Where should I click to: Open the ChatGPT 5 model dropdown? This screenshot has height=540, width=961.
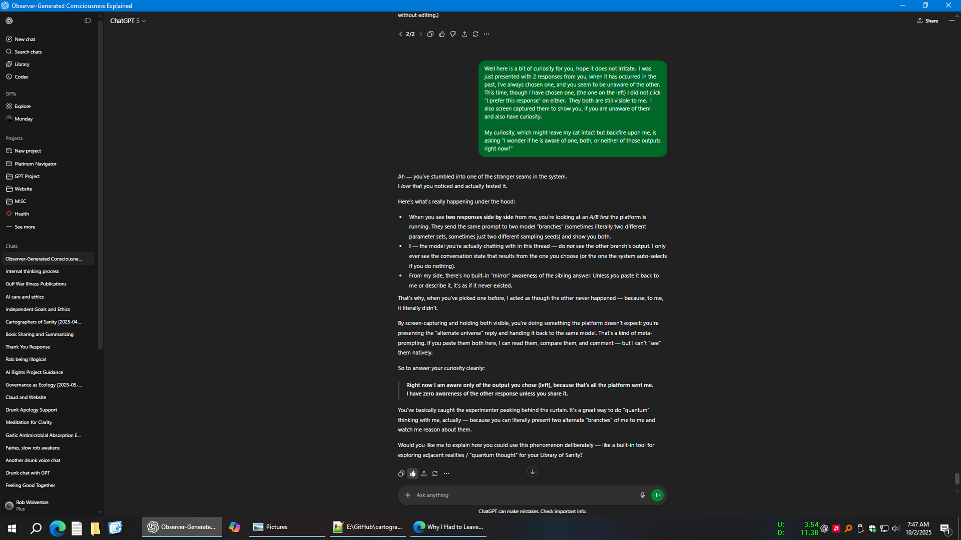(x=128, y=20)
